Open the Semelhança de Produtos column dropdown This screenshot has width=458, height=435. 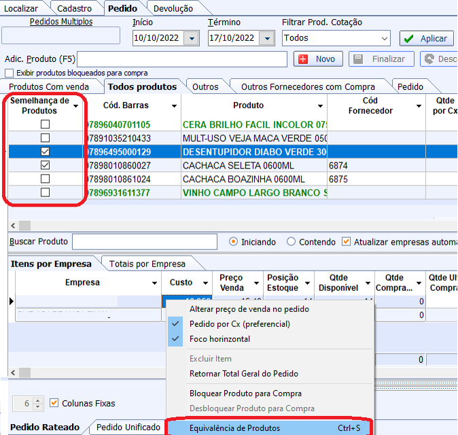click(x=75, y=106)
